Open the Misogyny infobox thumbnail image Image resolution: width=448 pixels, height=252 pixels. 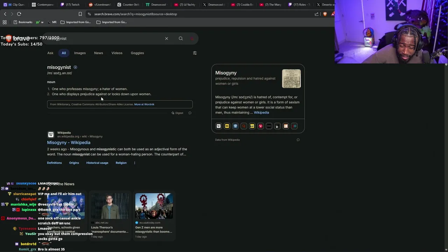tap(292, 79)
